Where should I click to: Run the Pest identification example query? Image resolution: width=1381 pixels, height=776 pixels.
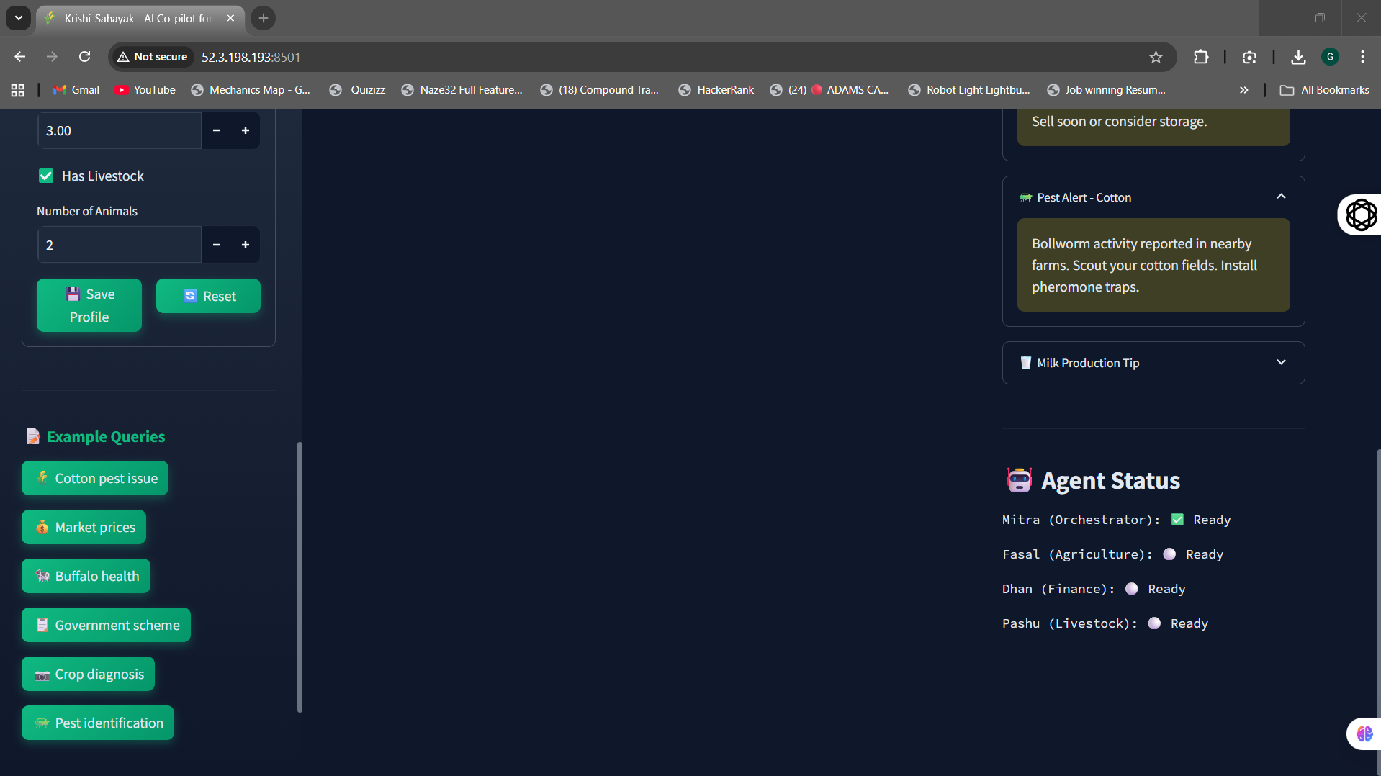[x=98, y=723]
